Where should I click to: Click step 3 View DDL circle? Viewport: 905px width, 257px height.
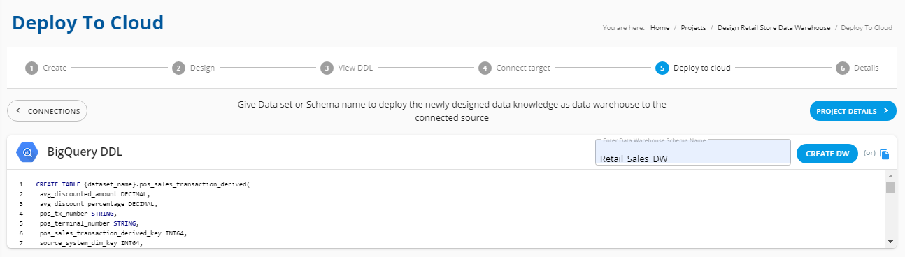coord(327,68)
